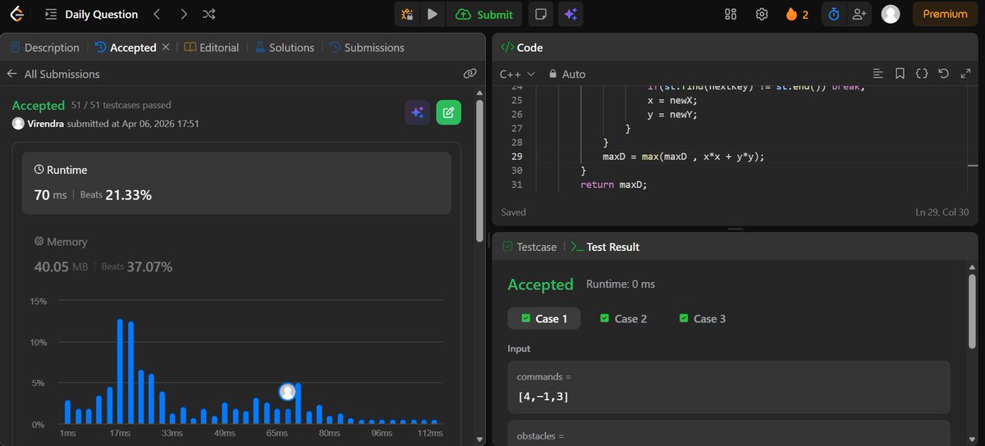Click code line 29 with maxD
The image size is (985, 446).
(683, 157)
